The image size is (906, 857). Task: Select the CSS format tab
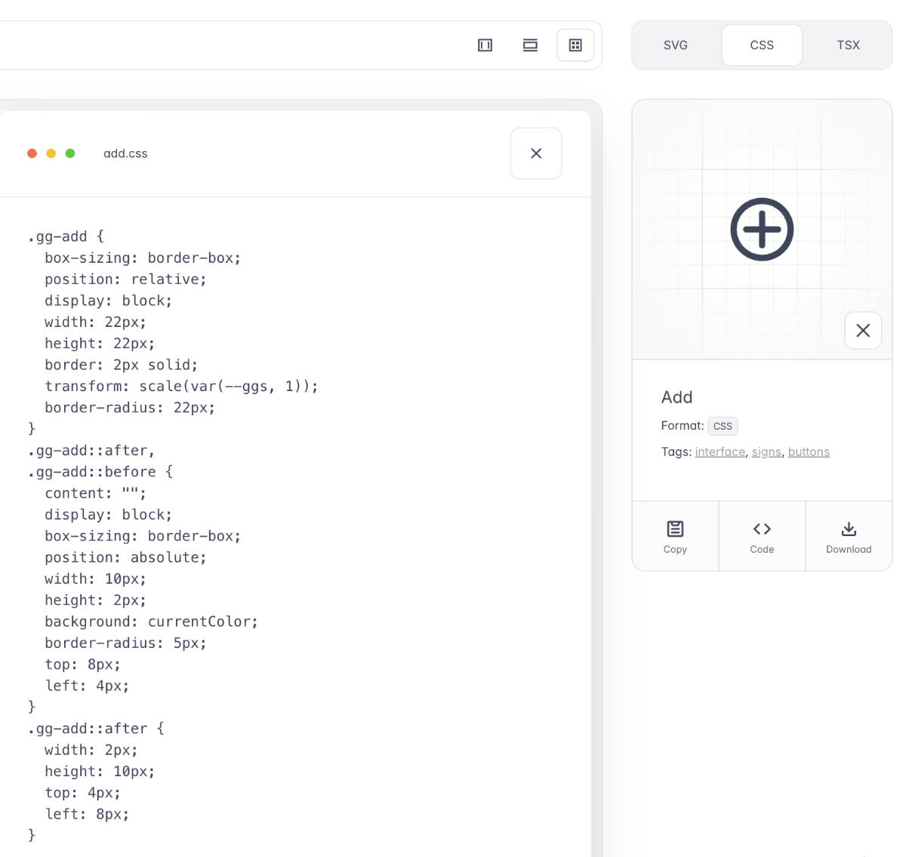762,45
